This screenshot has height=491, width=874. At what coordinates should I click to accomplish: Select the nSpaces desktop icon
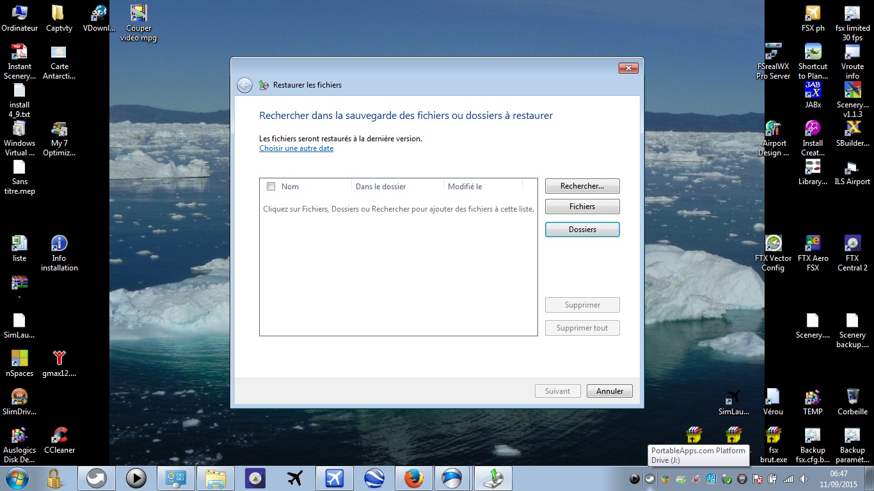click(x=20, y=364)
